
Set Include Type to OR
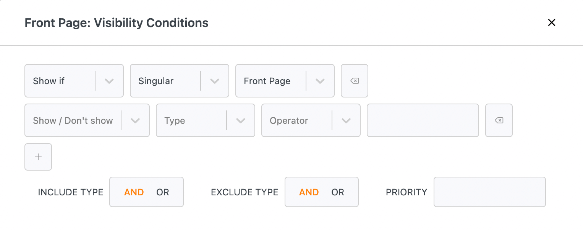163,192
